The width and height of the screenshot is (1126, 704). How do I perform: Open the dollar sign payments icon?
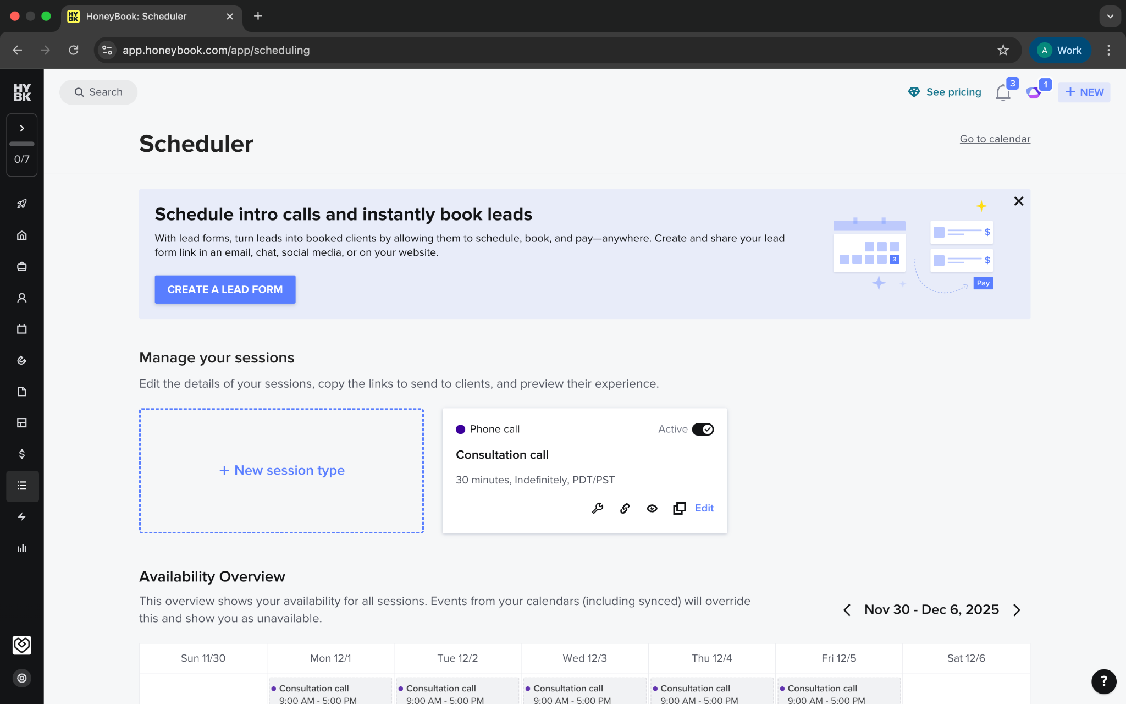pos(22,454)
